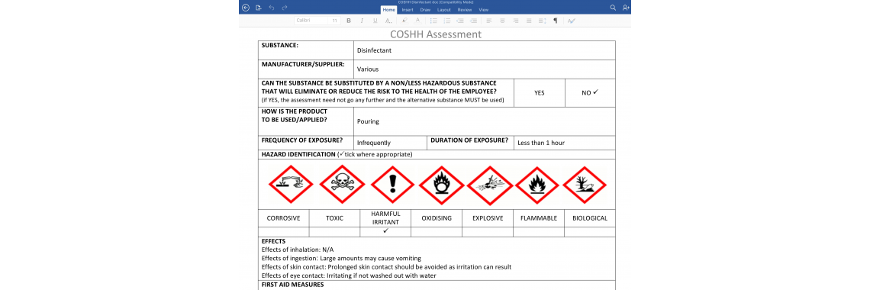The height and width of the screenshot is (290, 870).
Task: Select the oxidising flame-over-circle pictogram
Action: click(x=441, y=185)
